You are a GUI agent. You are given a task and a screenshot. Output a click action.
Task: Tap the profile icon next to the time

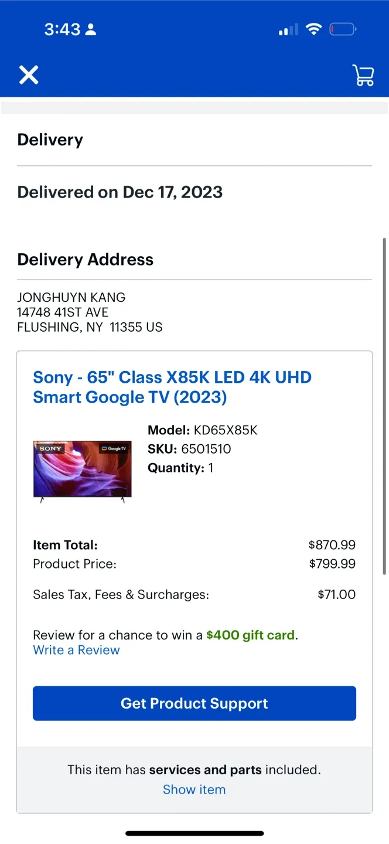(91, 29)
